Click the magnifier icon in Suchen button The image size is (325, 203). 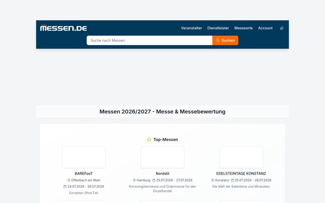tap(218, 41)
